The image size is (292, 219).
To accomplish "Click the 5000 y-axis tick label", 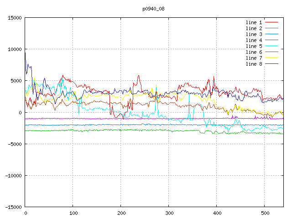I will 16,81.
